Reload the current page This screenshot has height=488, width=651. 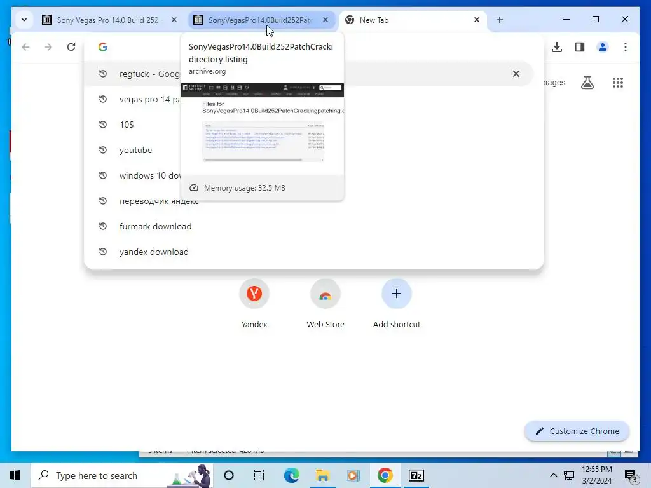pyautogui.click(x=71, y=47)
